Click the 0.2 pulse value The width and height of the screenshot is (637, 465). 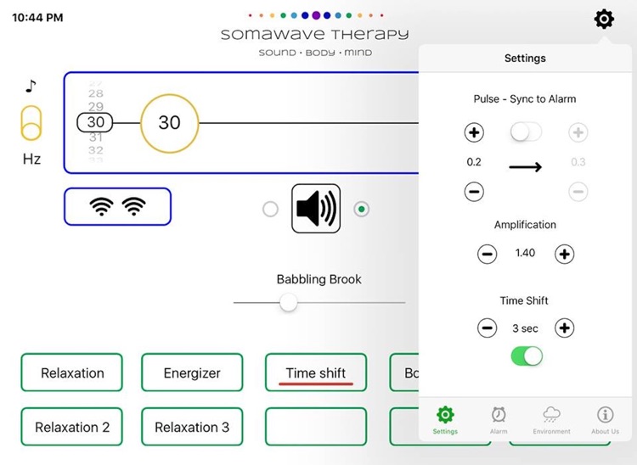click(x=474, y=162)
